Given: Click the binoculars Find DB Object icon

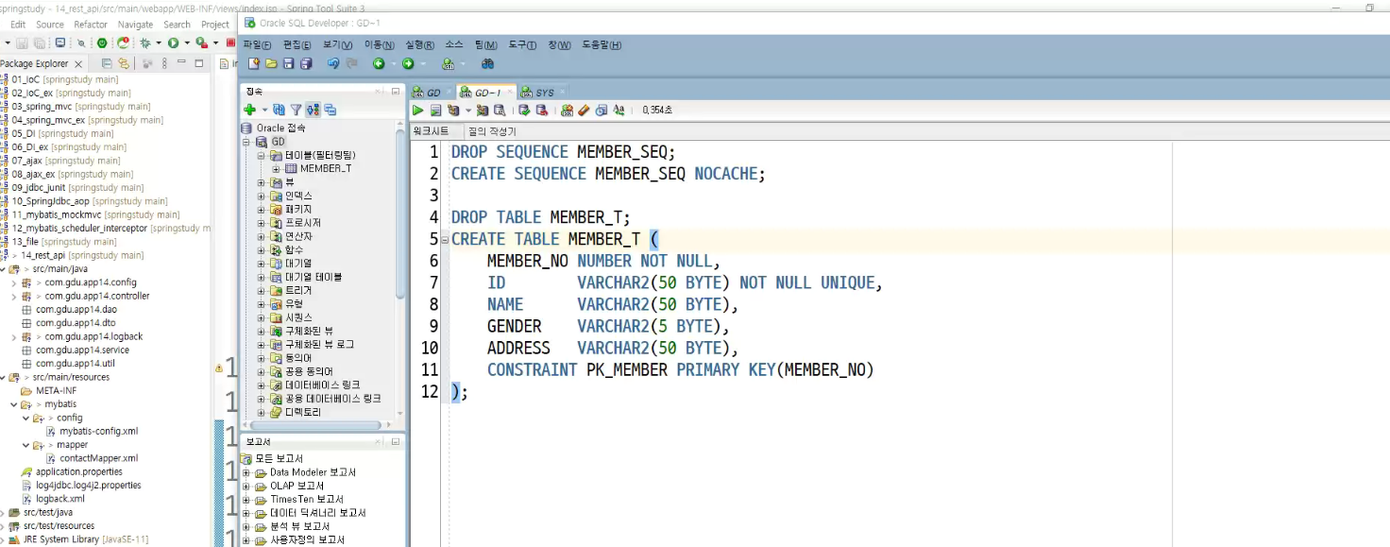Looking at the screenshot, I should tap(488, 63).
